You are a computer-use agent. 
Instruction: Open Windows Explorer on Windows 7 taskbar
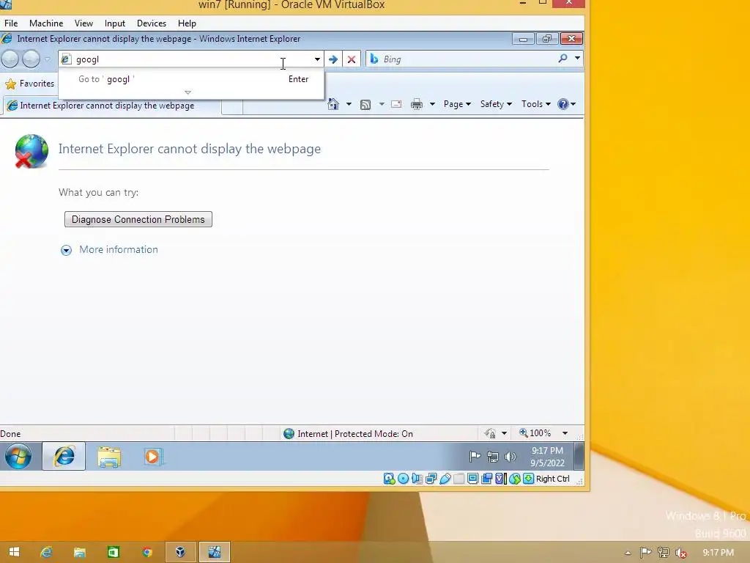click(x=109, y=456)
